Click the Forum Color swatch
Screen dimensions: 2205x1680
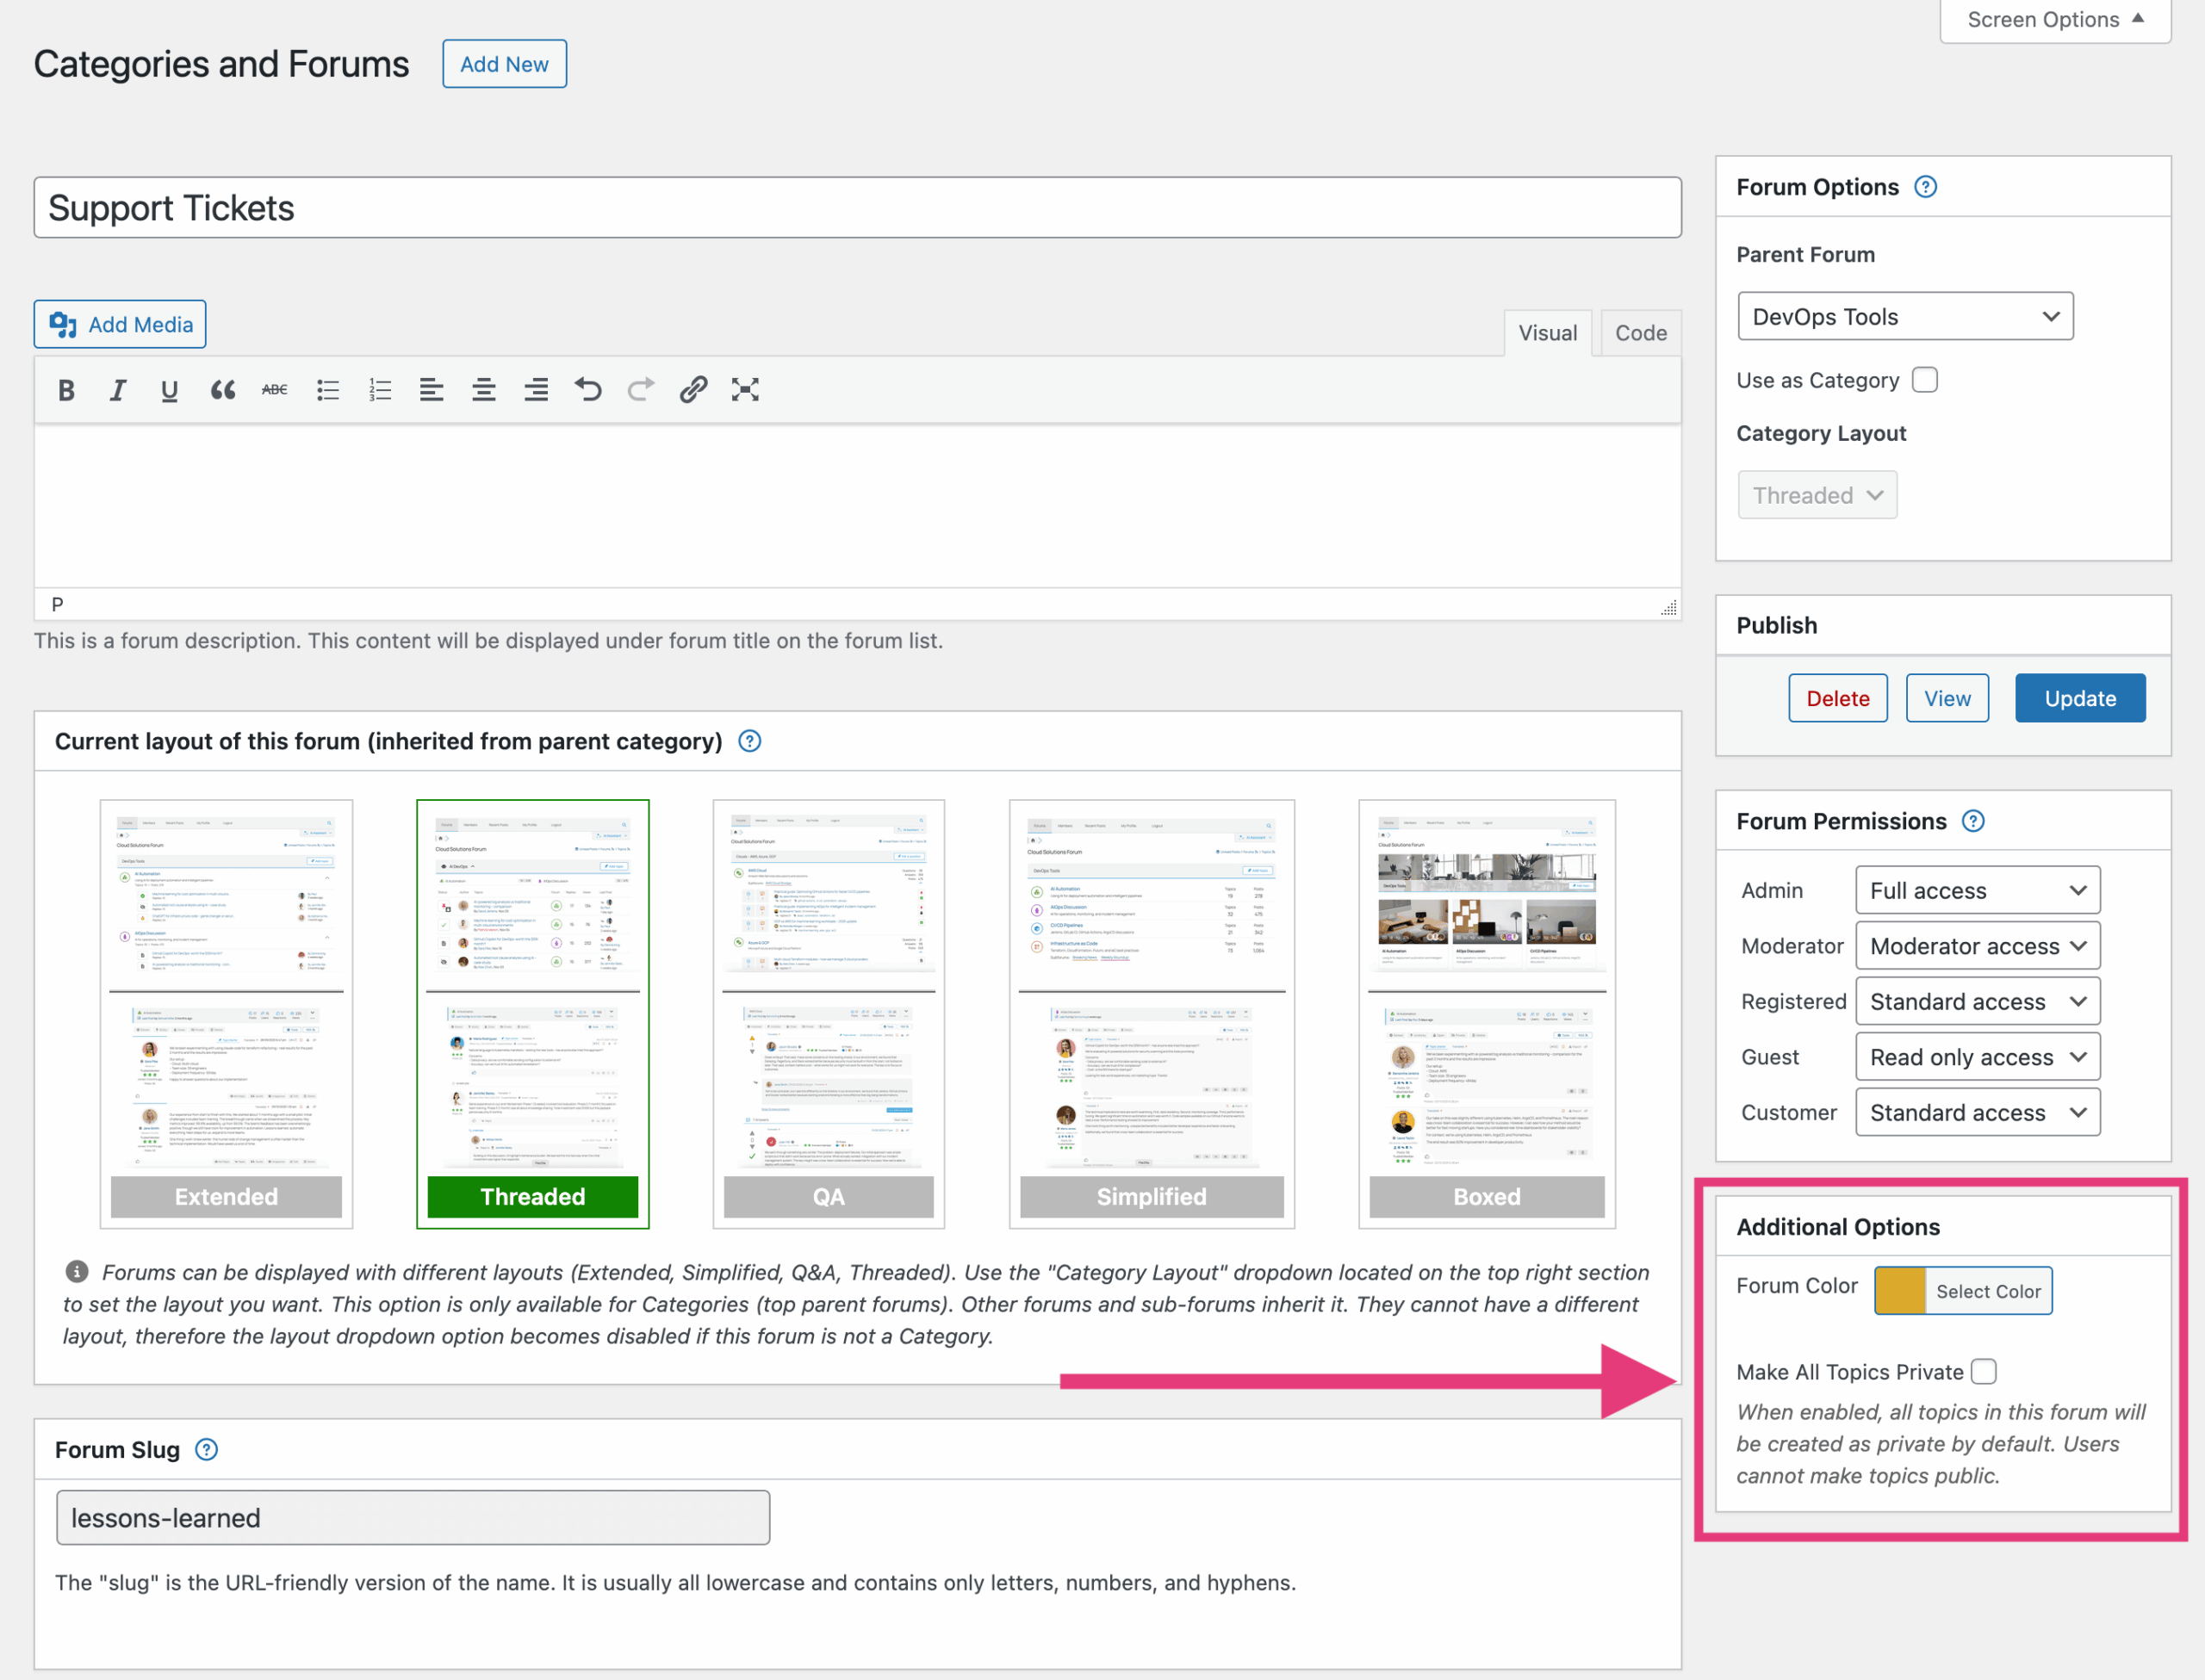(x=1899, y=1290)
